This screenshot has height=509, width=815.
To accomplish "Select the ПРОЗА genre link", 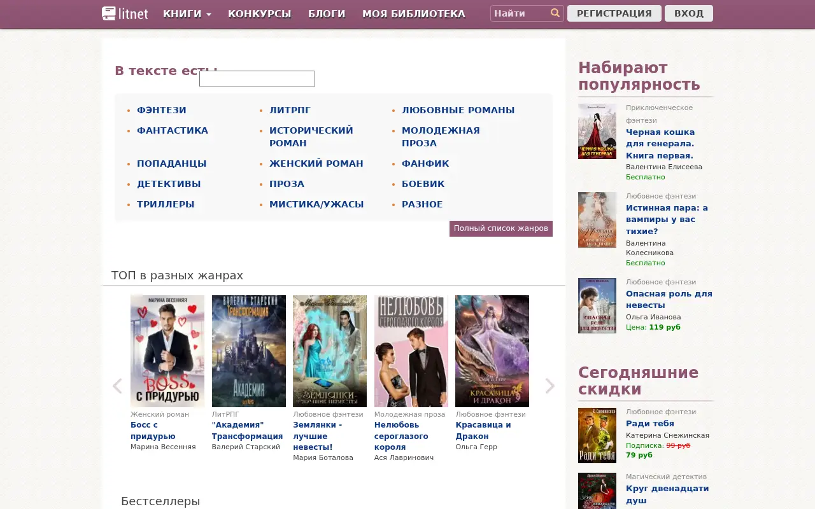I will pyautogui.click(x=287, y=184).
